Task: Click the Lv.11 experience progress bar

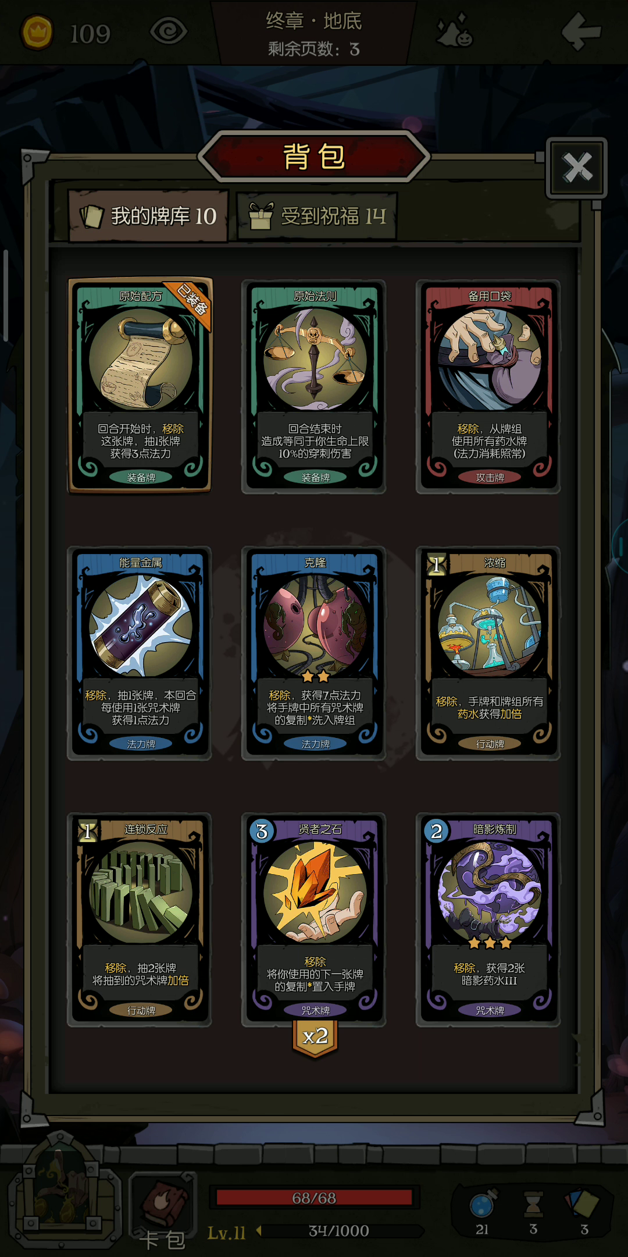Action: tap(340, 1231)
